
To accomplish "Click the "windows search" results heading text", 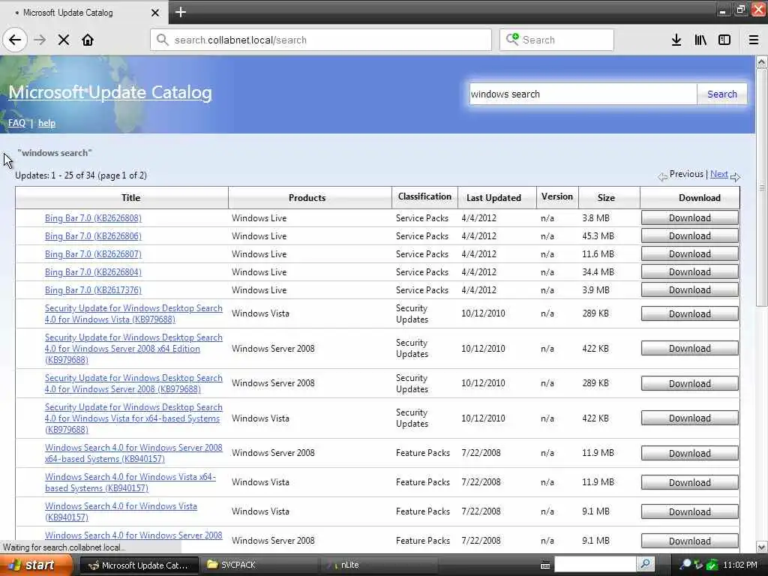I will point(54,153).
